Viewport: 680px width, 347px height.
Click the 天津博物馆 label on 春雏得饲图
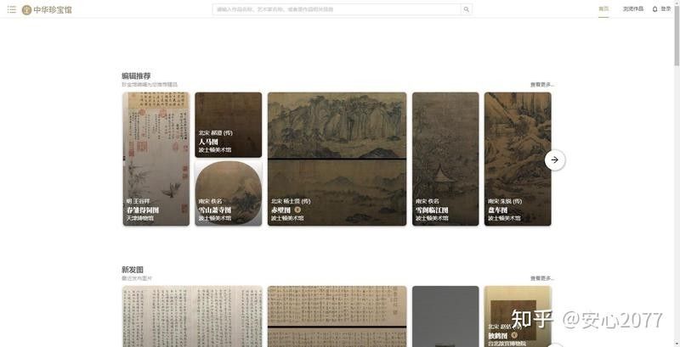[x=139, y=219]
